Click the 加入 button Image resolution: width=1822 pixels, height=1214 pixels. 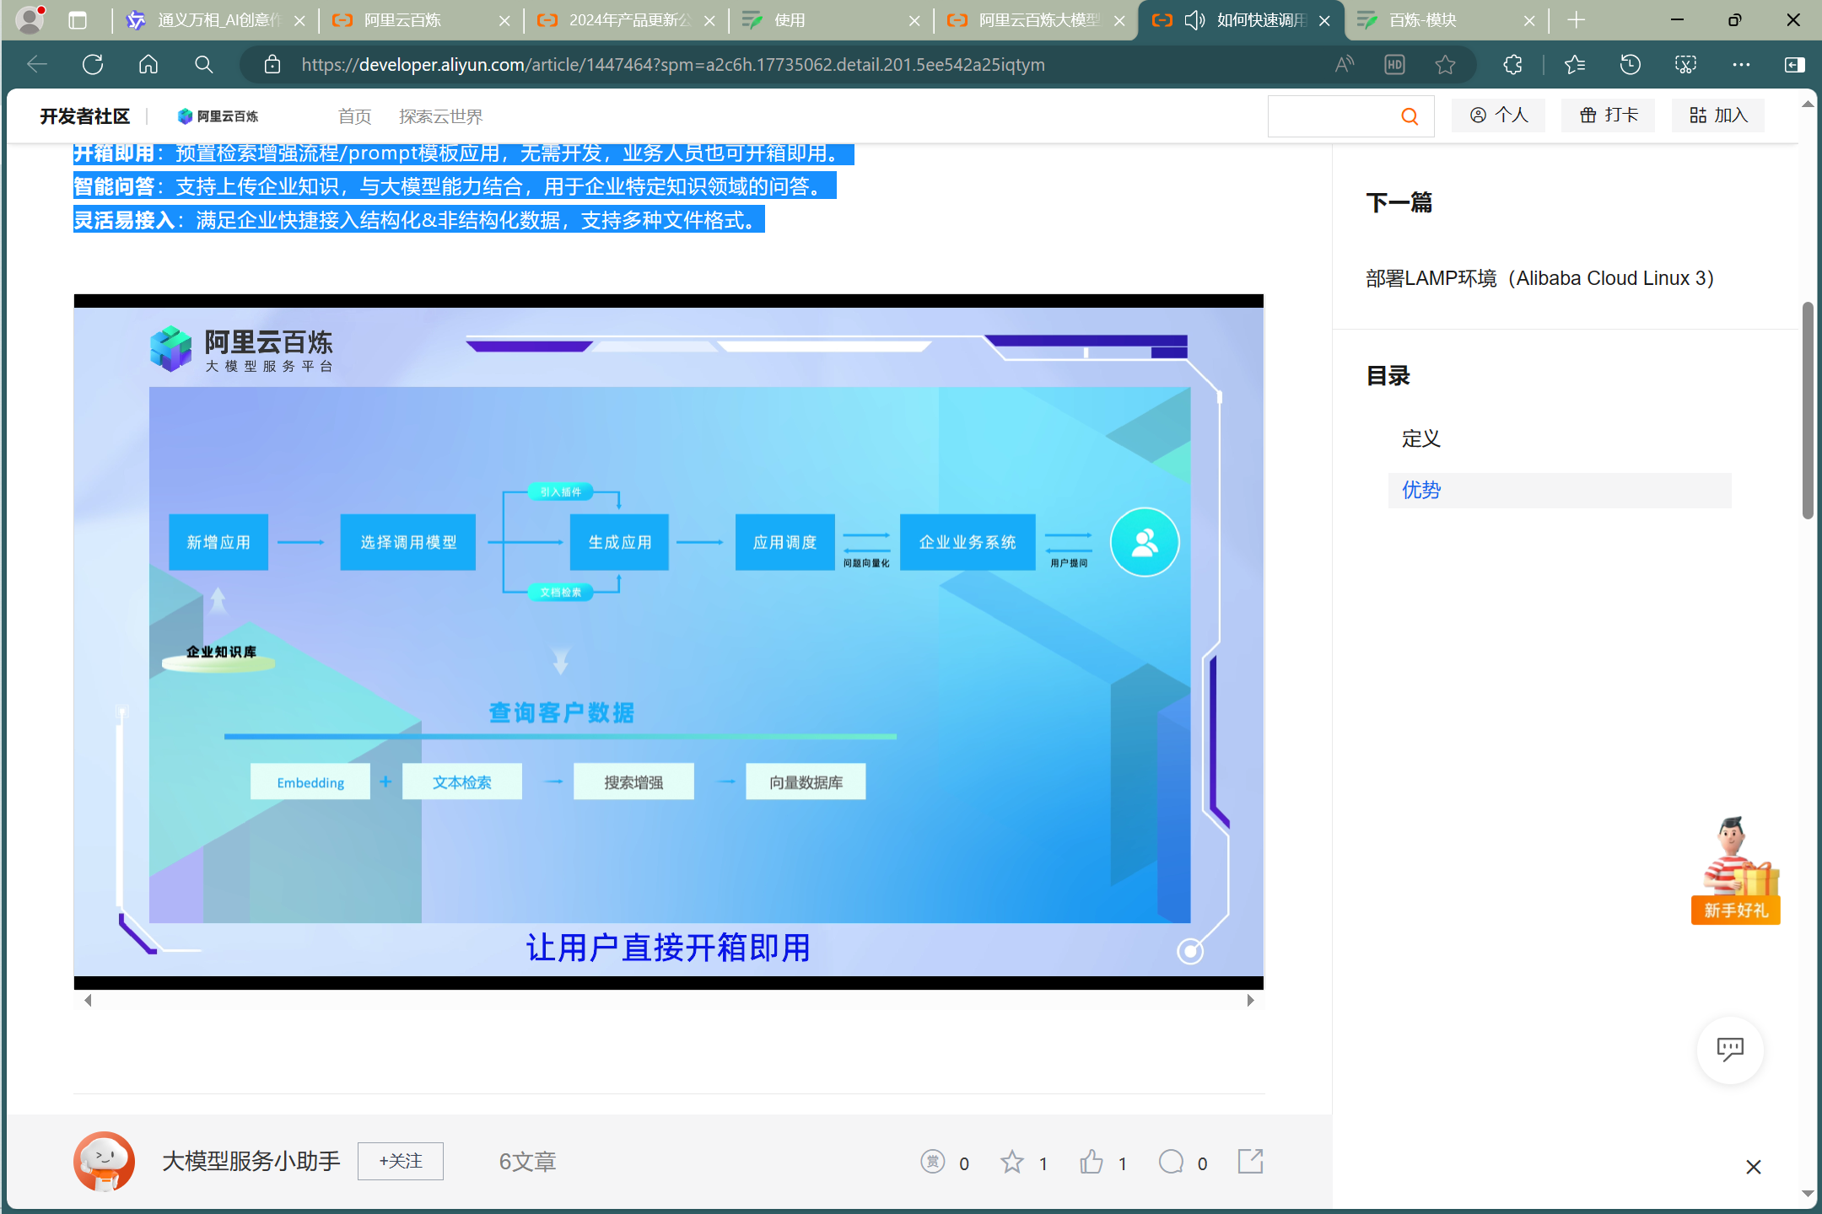pyautogui.click(x=1718, y=115)
